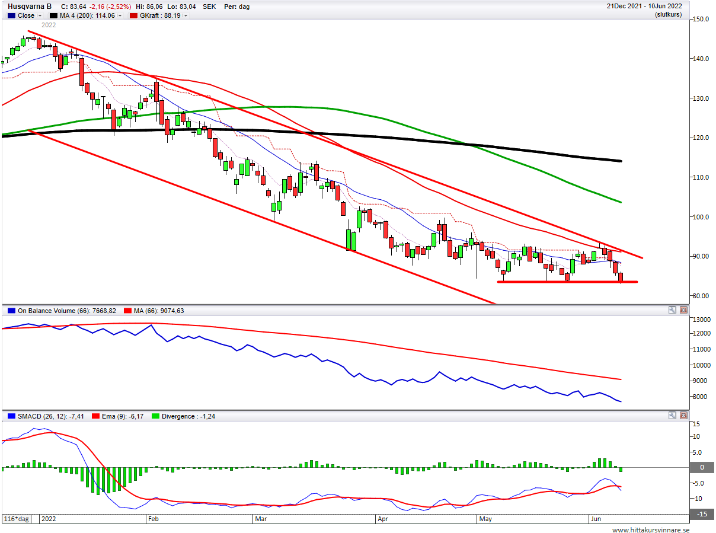Click the 116*dag timeline box
Screen dimensions: 716x533
pyautogui.click(x=17, y=519)
